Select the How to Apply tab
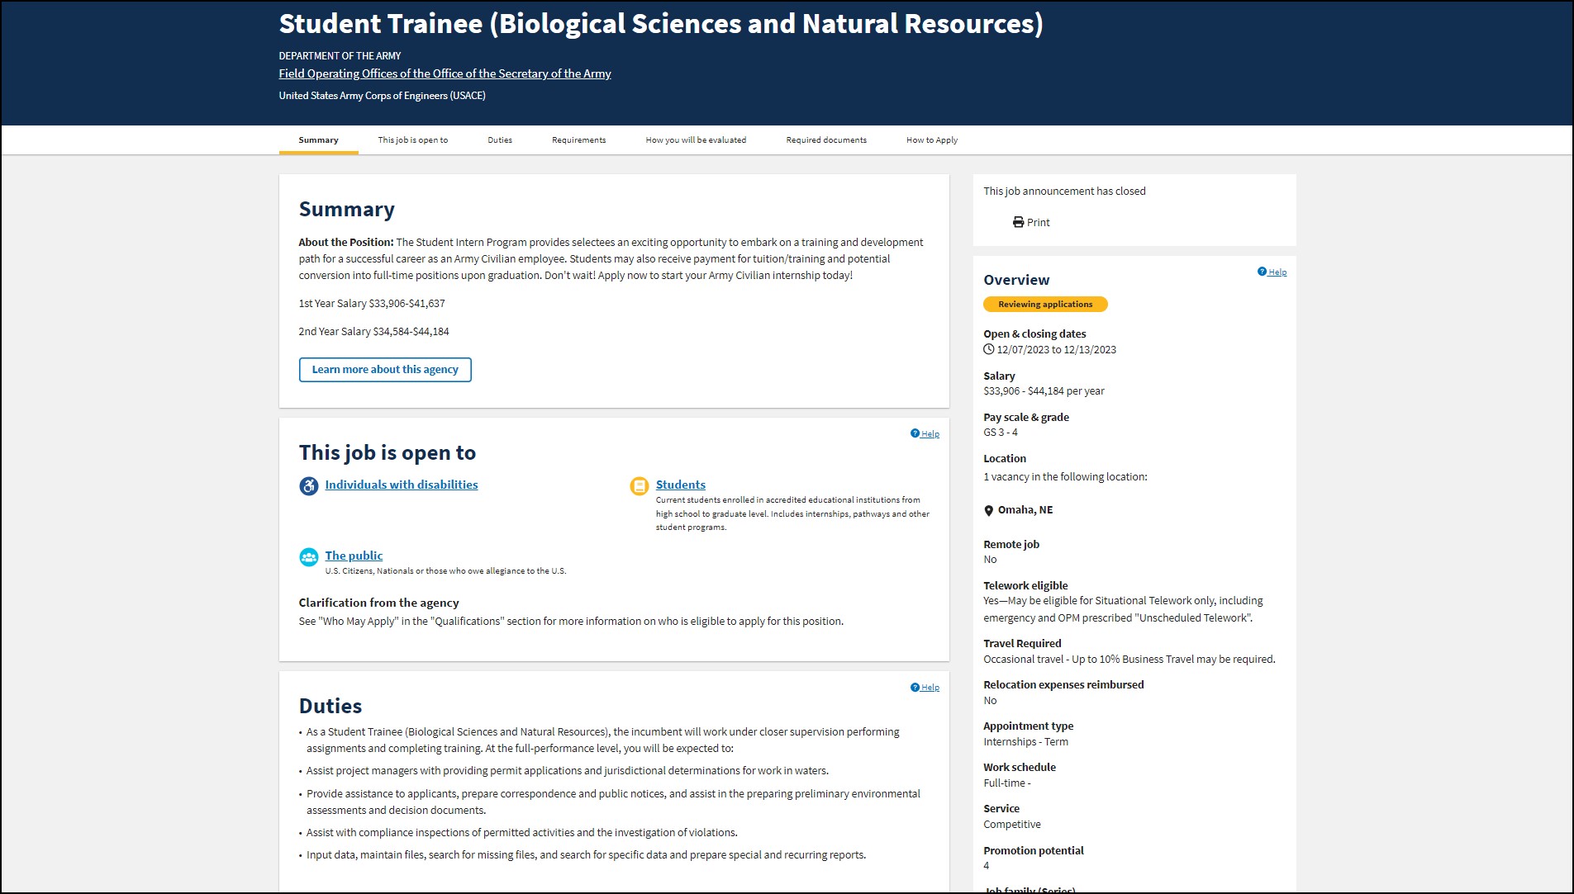The width and height of the screenshot is (1574, 894). [x=931, y=140]
